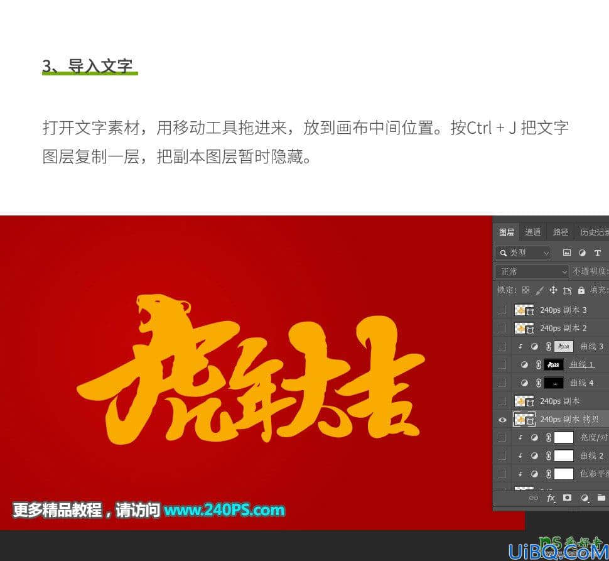Screen dimensions: 609x561
Task: Show the 曲线 2 layer
Action: pos(502,455)
